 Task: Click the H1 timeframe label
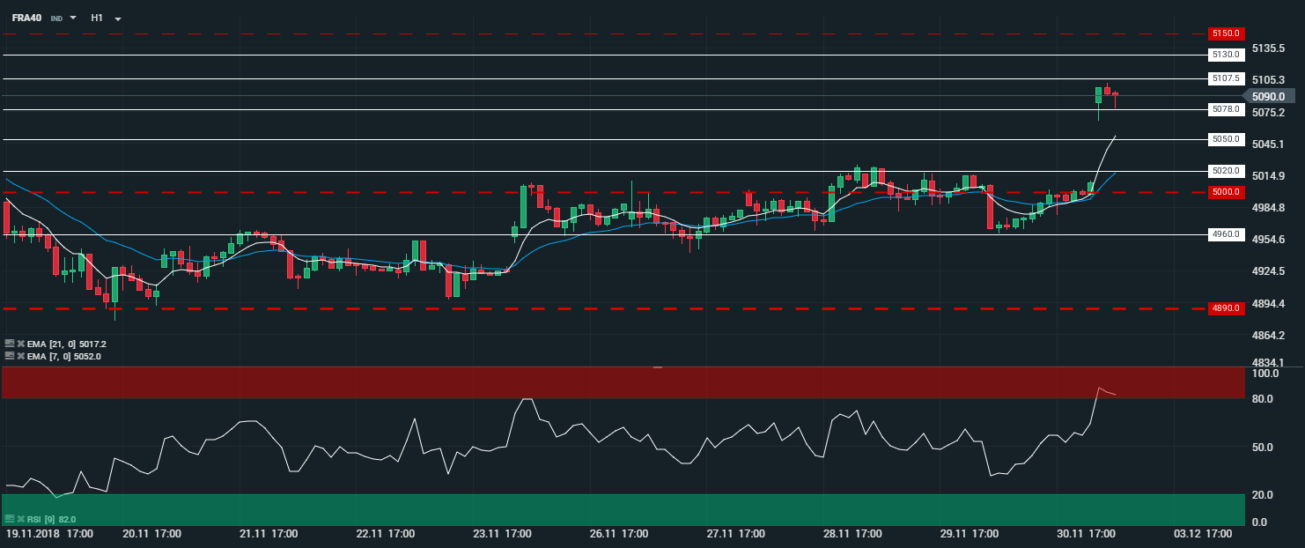pos(97,18)
